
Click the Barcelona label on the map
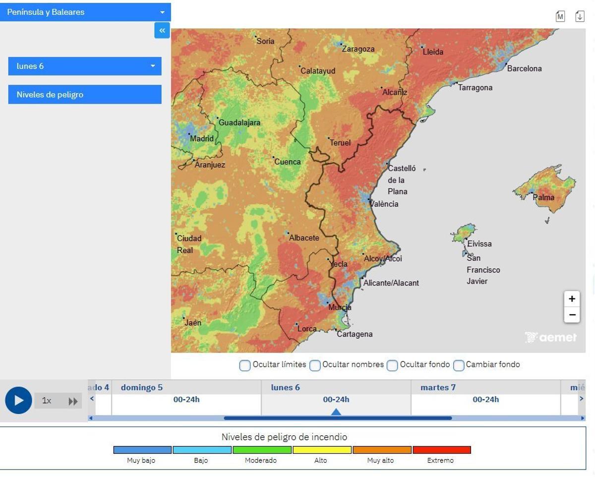tap(525, 68)
